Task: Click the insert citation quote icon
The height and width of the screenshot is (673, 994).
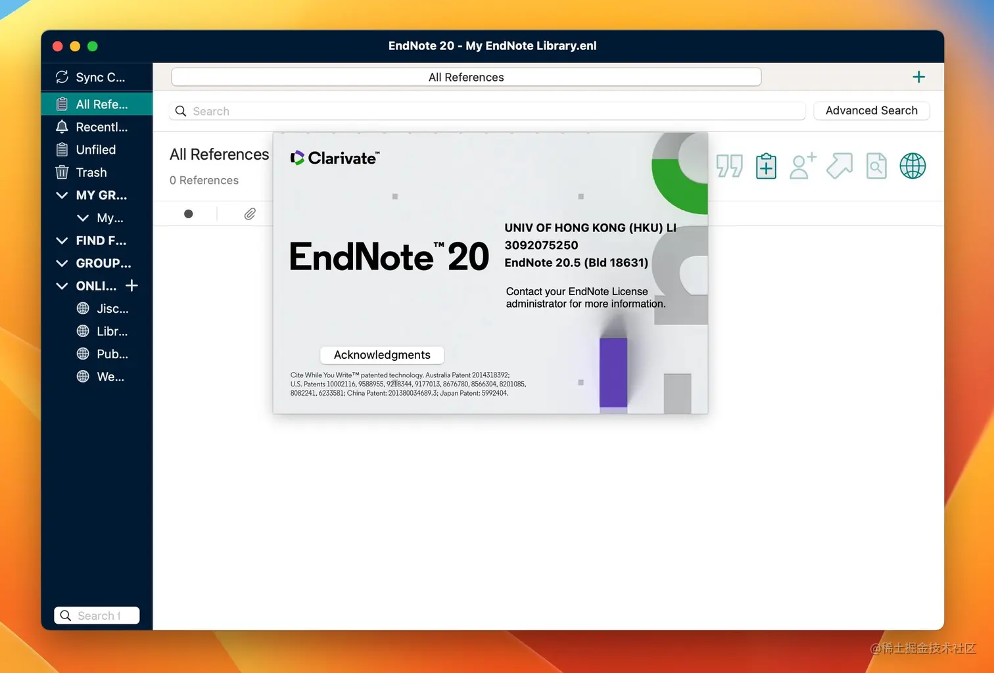Action: coord(729,166)
